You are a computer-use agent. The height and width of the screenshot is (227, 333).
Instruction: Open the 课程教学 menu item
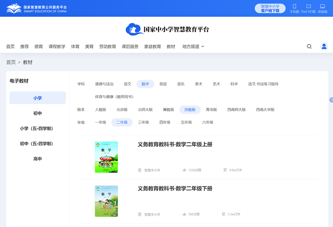click(57, 47)
